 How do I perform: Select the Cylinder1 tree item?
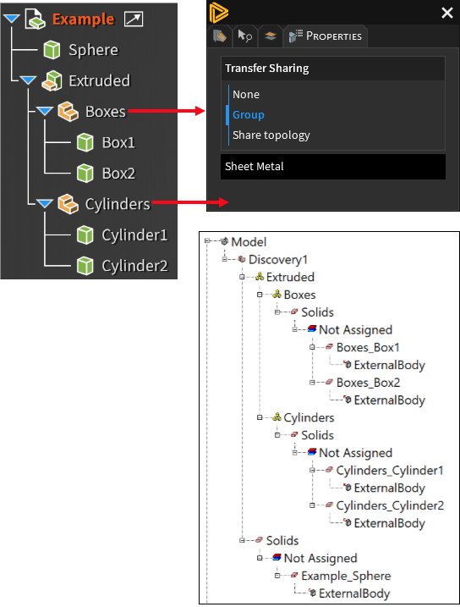tap(134, 235)
